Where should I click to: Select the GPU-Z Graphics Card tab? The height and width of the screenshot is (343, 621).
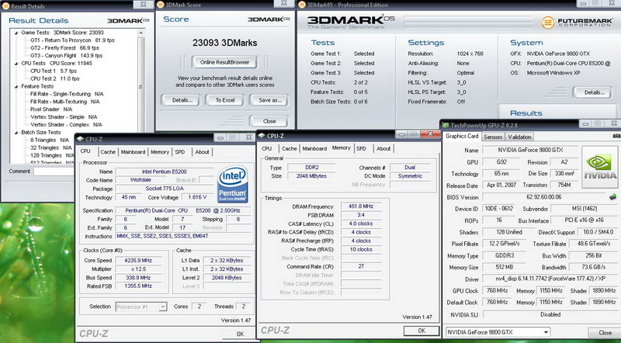[462, 137]
